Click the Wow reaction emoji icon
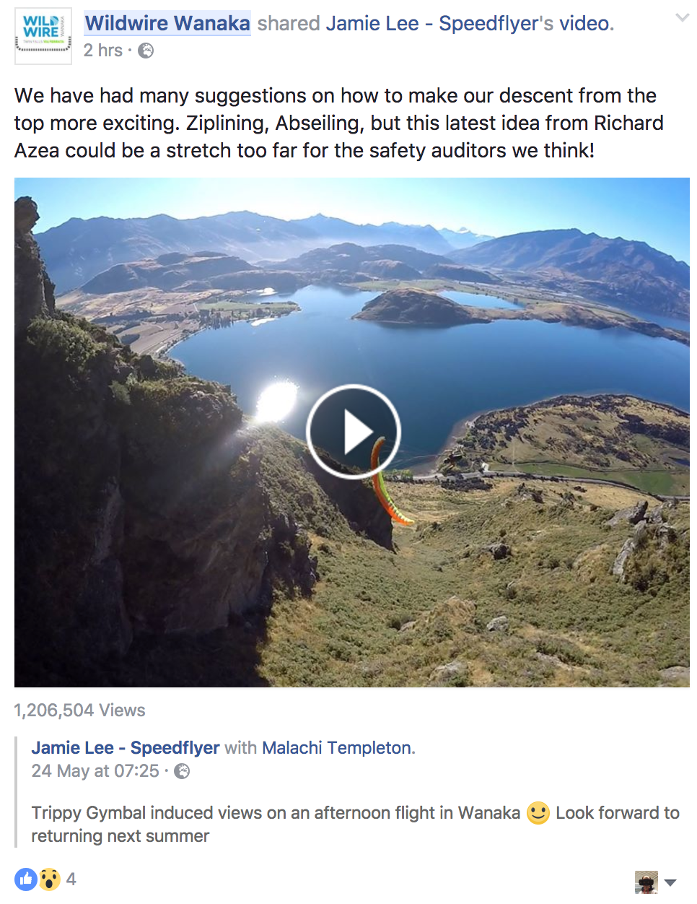Image resolution: width=697 pixels, height=904 pixels. pos(49,879)
